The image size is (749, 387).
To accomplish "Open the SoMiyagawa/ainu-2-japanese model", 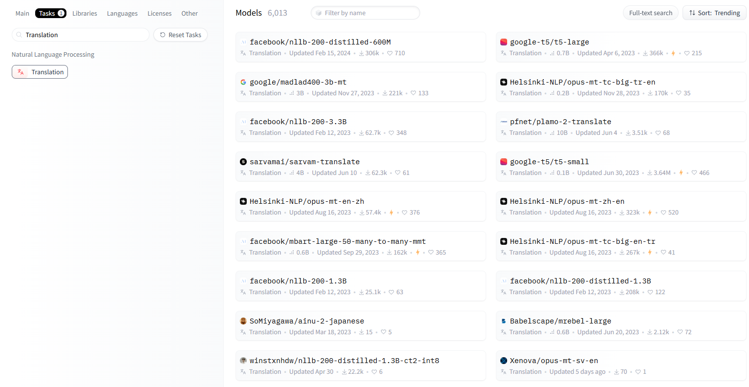I will [x=361, y=326].
